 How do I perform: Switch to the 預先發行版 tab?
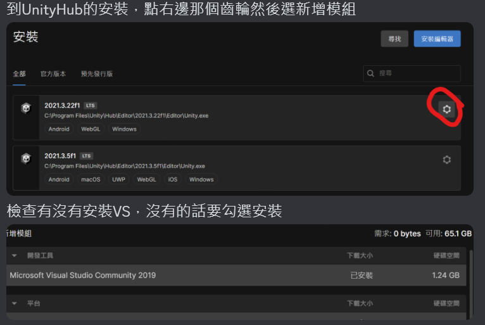click(x=97, y=74)
